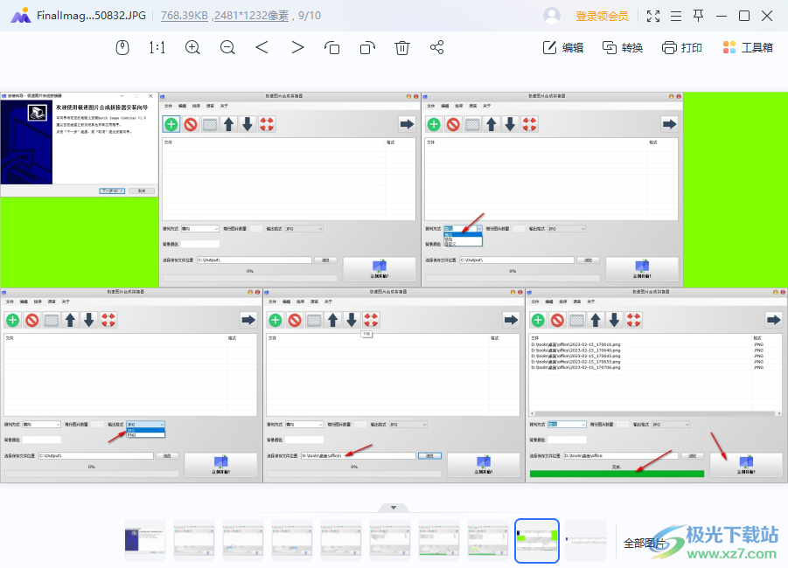The height and width of the screenshot is (568, 788).
Task: Open the first thumbnail with blue installer
Action: coord(145,541)
